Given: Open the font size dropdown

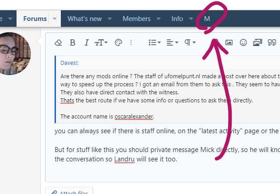Looking at the screenshot, I should (101, 42).
